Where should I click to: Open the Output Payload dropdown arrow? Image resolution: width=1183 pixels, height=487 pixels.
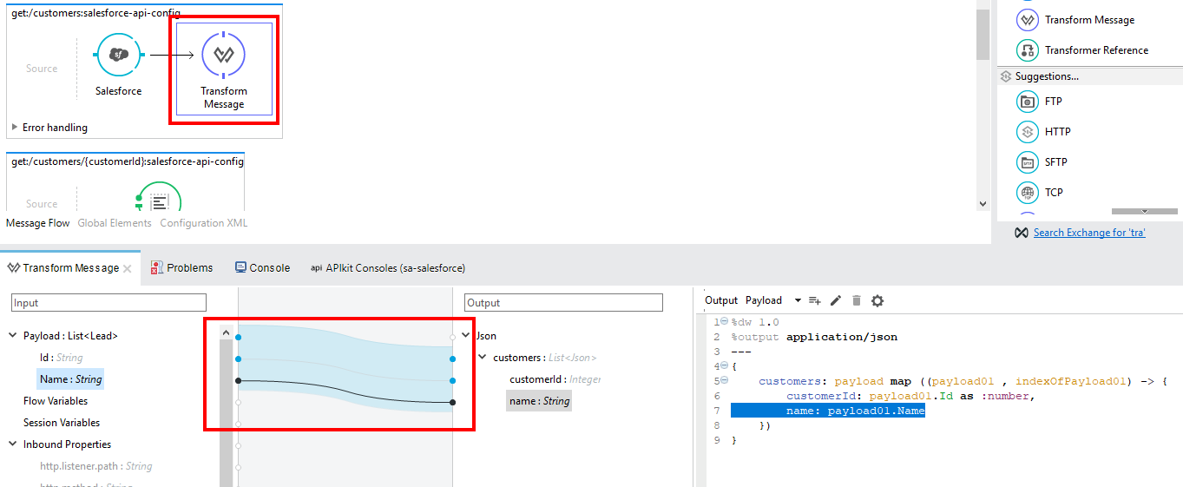point(798,300)
